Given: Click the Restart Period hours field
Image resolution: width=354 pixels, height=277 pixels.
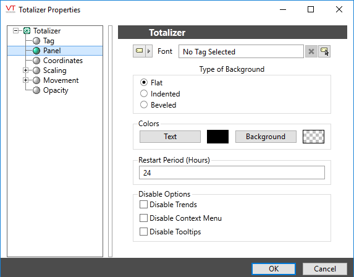Looking at the screenshot, I should click(232, 173).
